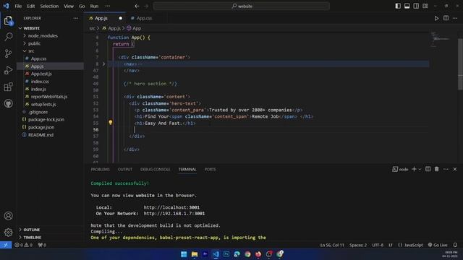Open the Explorer view in activity bar

[x=8, y=20]
